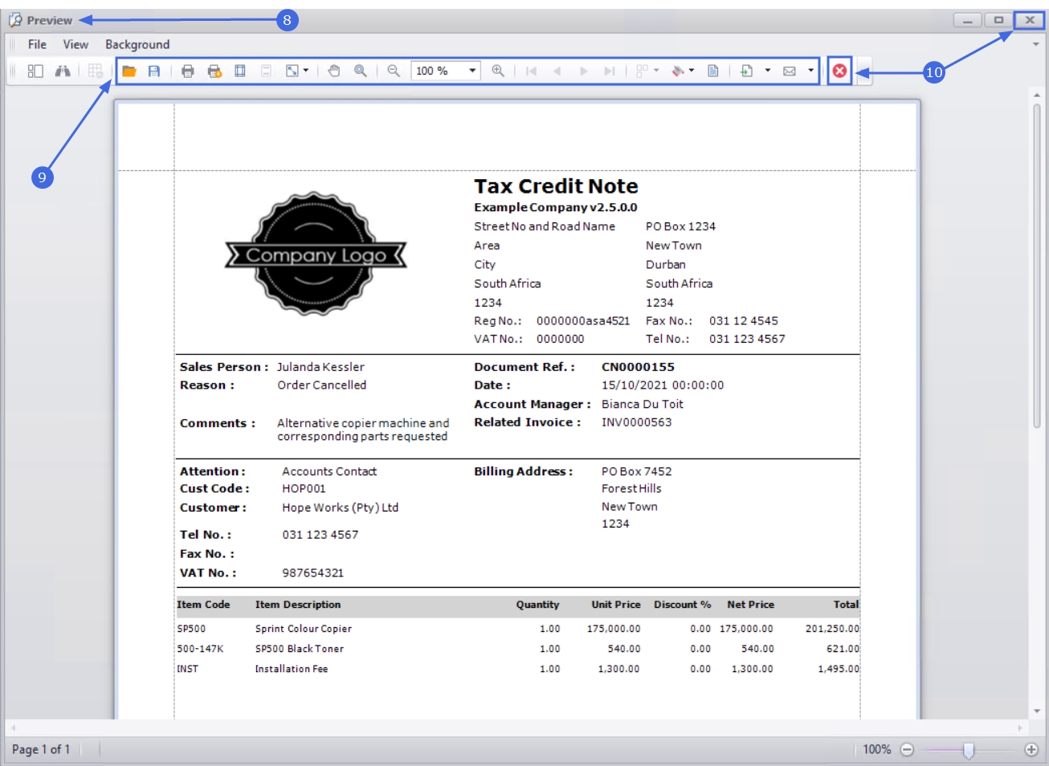Expand the Send via E-mail dropdown arrow

click(810, 71)
